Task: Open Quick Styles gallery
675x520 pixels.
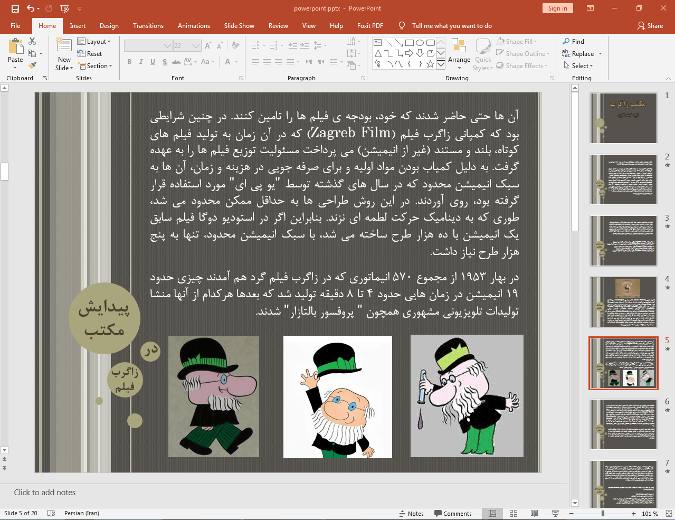Action: click(483, 54)
